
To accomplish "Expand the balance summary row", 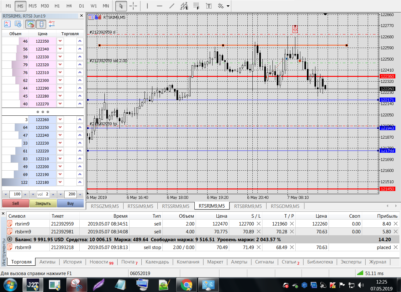I will click(10, 239).
